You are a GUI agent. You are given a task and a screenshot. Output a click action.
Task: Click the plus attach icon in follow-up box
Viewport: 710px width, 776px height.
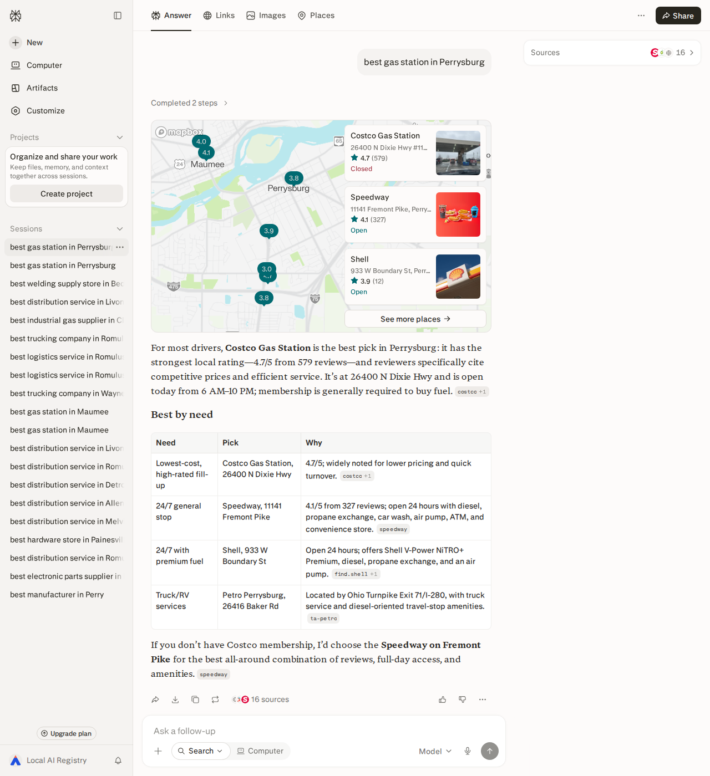tap(158, 751)
